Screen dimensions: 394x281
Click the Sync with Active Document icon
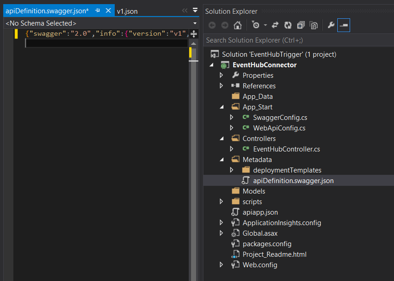click(x=275, y=26)
